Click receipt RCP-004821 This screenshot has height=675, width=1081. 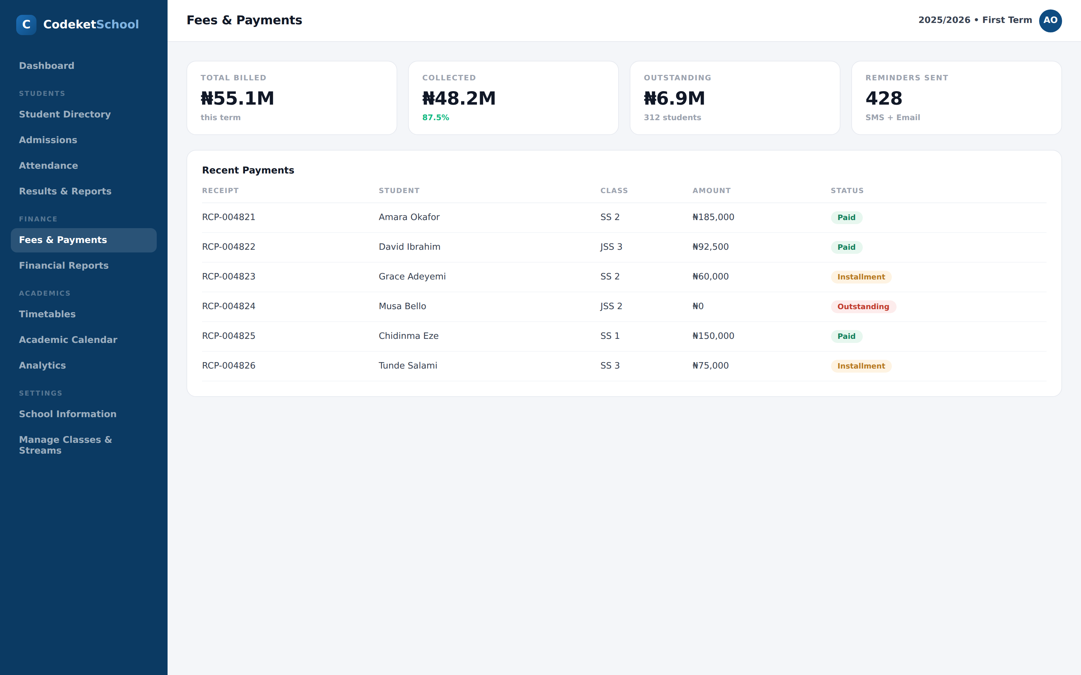[229, 217]
